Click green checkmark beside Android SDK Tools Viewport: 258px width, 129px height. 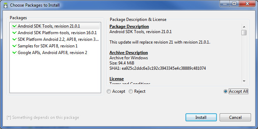[15, 26]
